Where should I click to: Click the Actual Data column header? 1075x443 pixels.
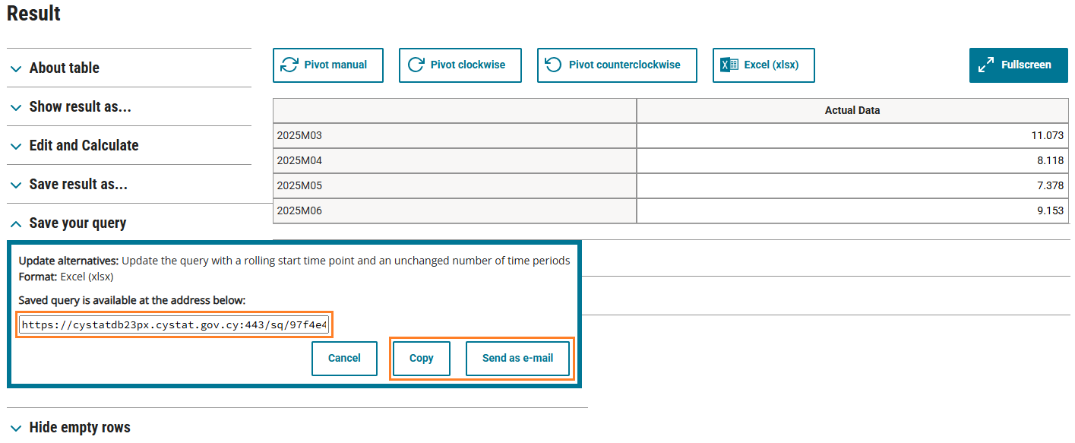852,110
